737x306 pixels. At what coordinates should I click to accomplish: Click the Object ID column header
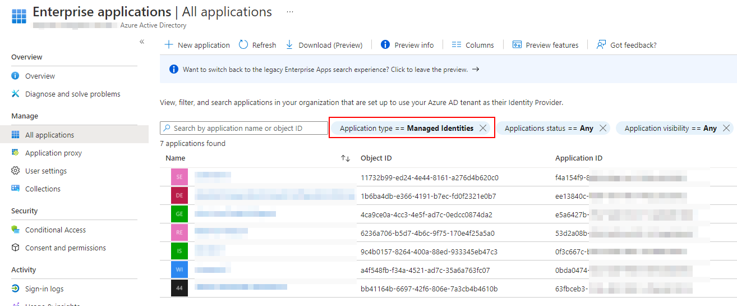(376, 158)
